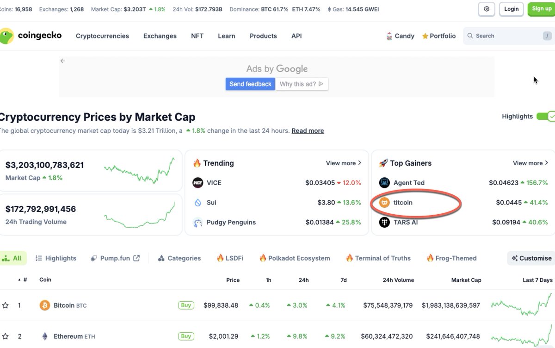Click the Sign up button
The width and height of the screenshot is (555, 348).
(x=542, y=9)
